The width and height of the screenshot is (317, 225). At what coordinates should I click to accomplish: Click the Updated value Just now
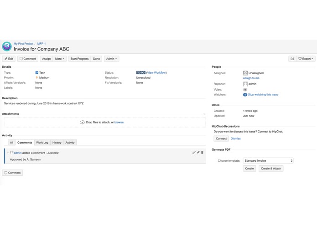click(x=249, y=116)
